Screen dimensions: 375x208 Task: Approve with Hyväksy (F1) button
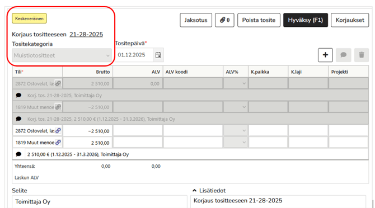[306, 20]
